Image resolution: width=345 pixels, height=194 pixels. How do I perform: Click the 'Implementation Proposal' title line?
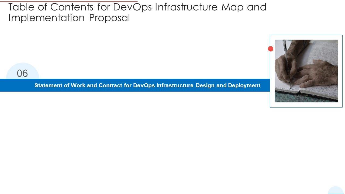point(69,18)
